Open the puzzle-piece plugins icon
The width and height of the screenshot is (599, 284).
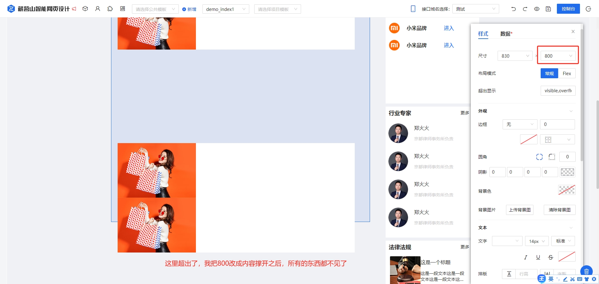(x=110, y=9)
